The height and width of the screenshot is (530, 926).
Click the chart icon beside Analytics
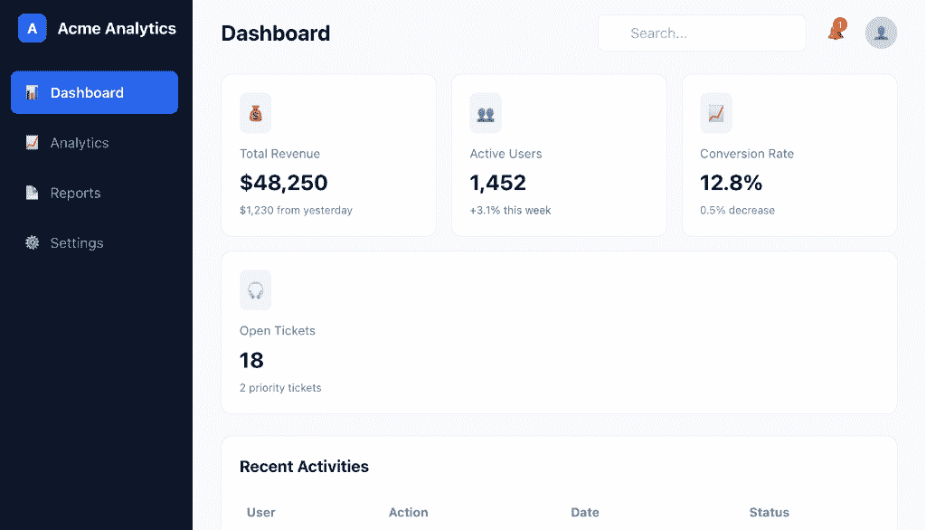click(32, 142)
